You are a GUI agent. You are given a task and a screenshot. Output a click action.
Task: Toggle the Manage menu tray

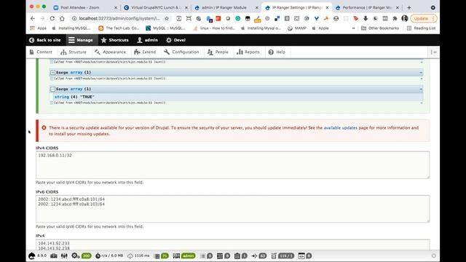81,40
